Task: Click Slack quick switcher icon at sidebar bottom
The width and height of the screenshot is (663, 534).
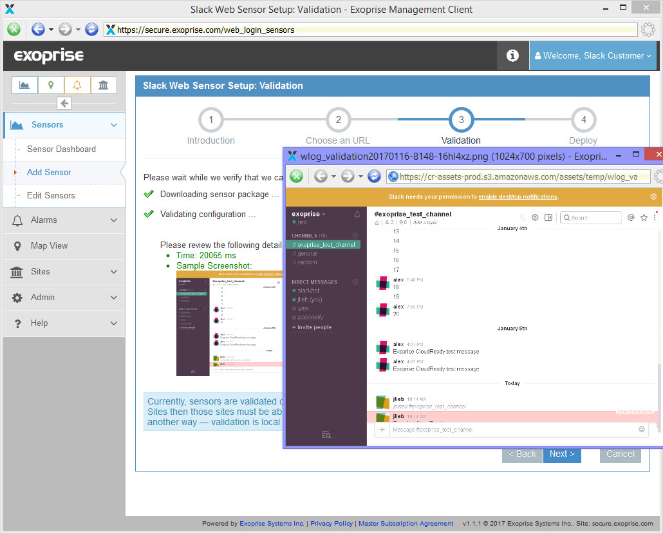Action: 326,435
